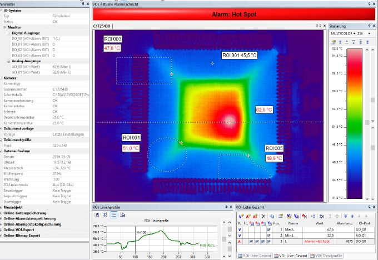Screen dimensions: 378x260
Task: Pin the VOI-Liste: Gesamt panel
Action: [369, 207]
